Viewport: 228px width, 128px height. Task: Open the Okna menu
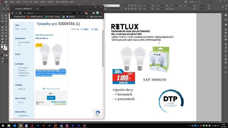58,2
